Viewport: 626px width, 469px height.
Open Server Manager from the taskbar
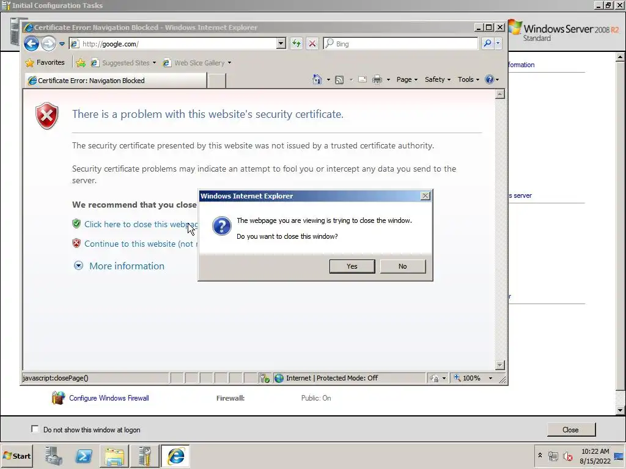(54, 456)
